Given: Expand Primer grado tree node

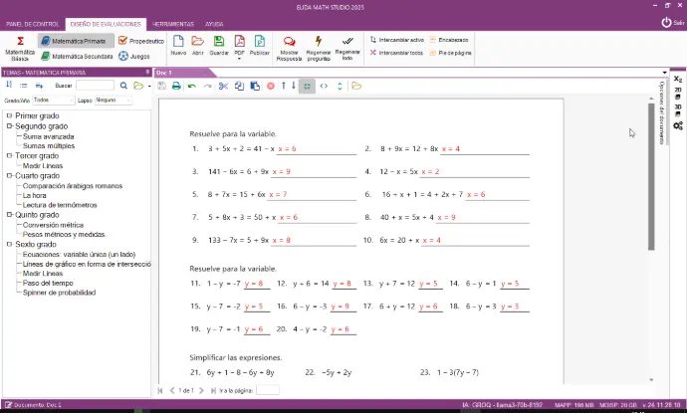Looking at the screenshot, I should (9, 115).
